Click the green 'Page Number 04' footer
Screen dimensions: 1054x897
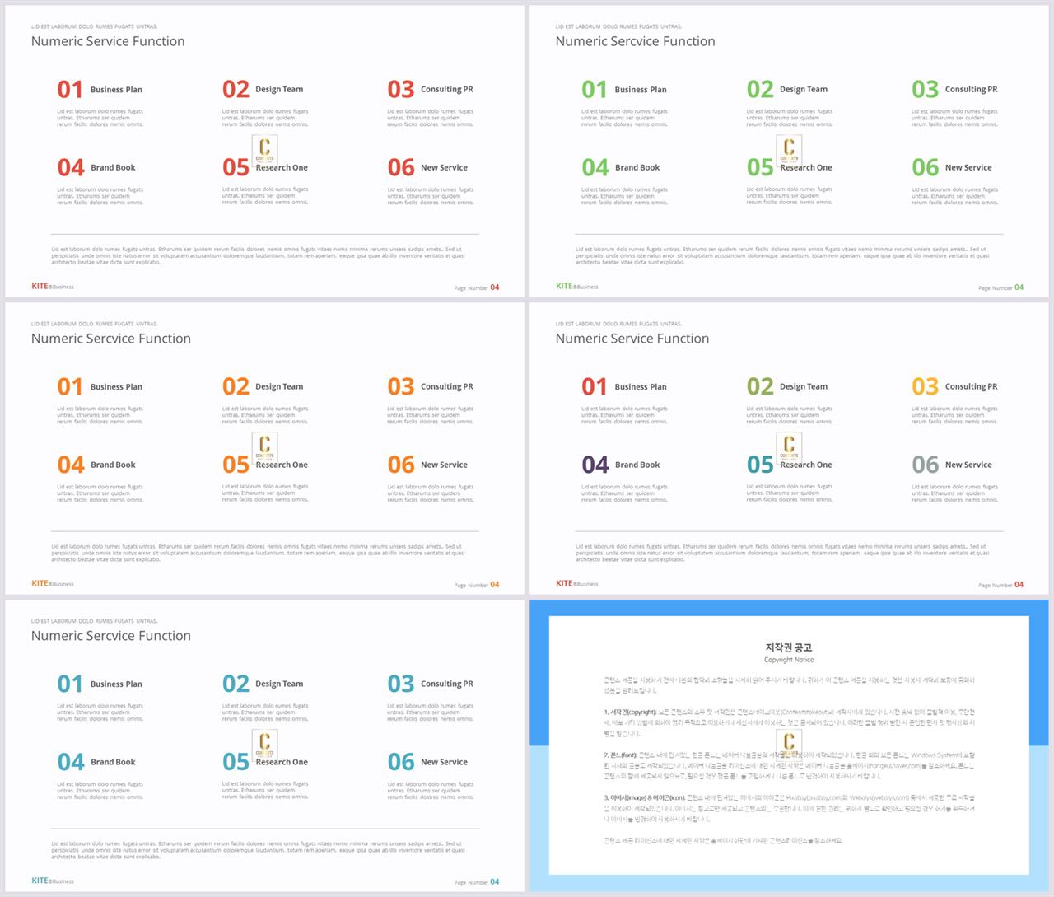point(1000,287)
